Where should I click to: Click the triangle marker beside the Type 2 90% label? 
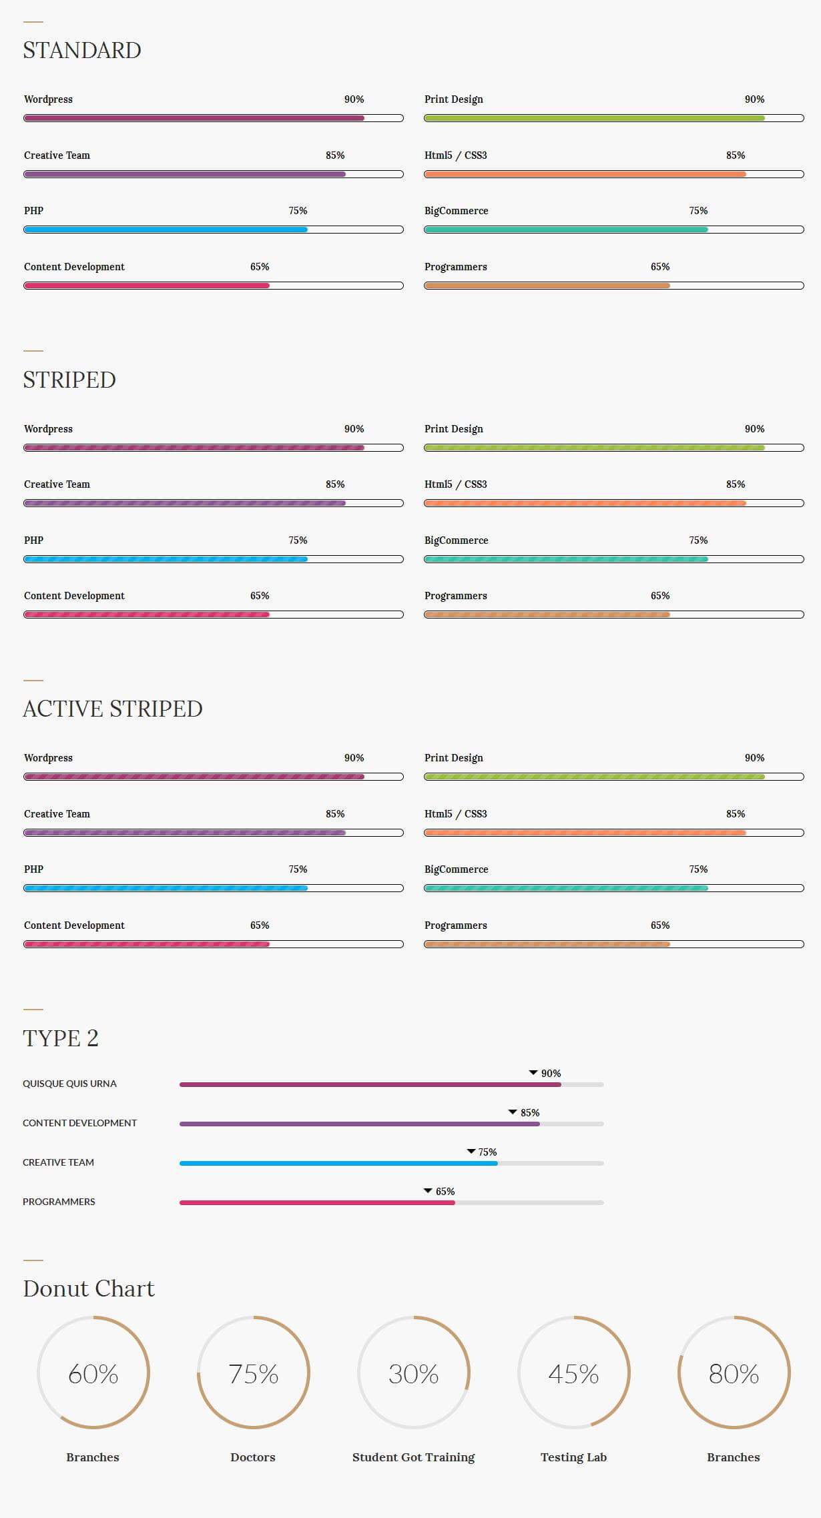pyautogui.click(x=533, y=1072)
